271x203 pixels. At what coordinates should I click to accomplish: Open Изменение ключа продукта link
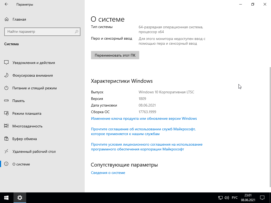144,119
